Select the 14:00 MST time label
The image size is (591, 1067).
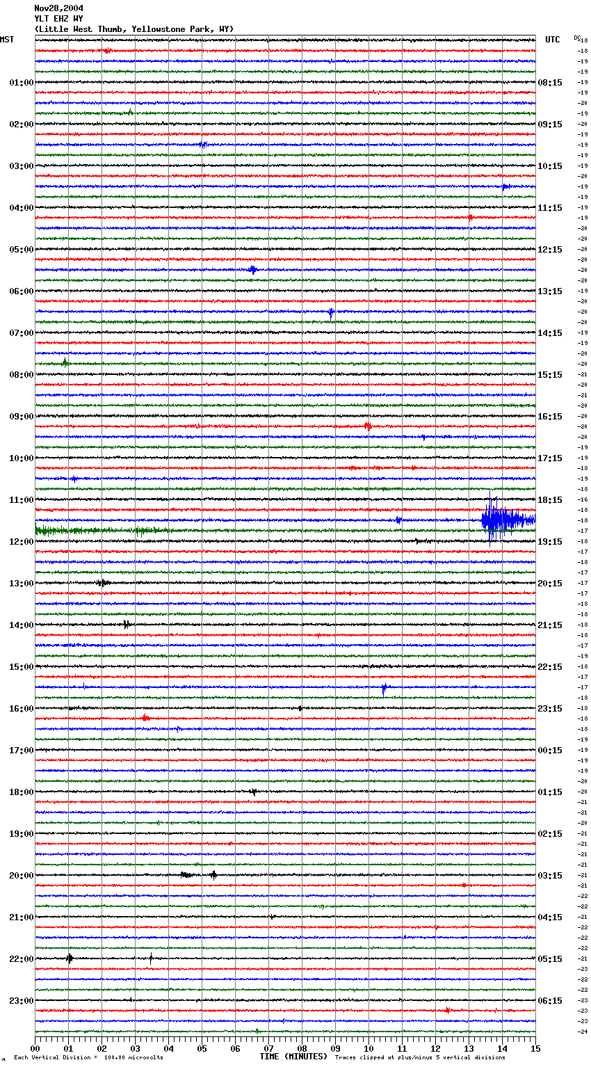(21, 625)
